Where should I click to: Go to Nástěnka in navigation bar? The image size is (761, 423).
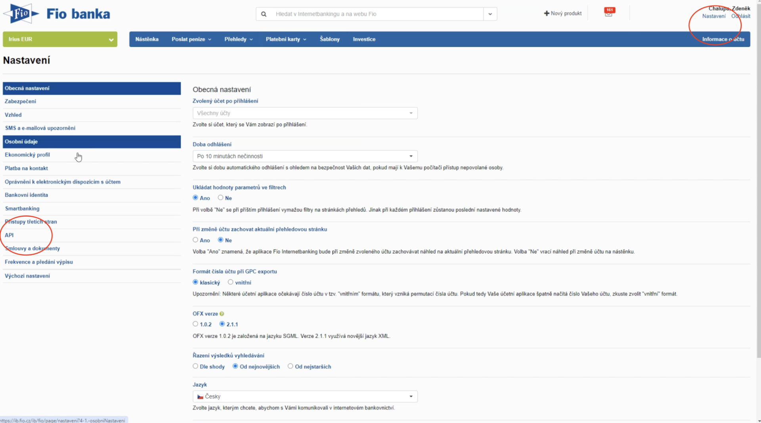[x=147, y=39]
